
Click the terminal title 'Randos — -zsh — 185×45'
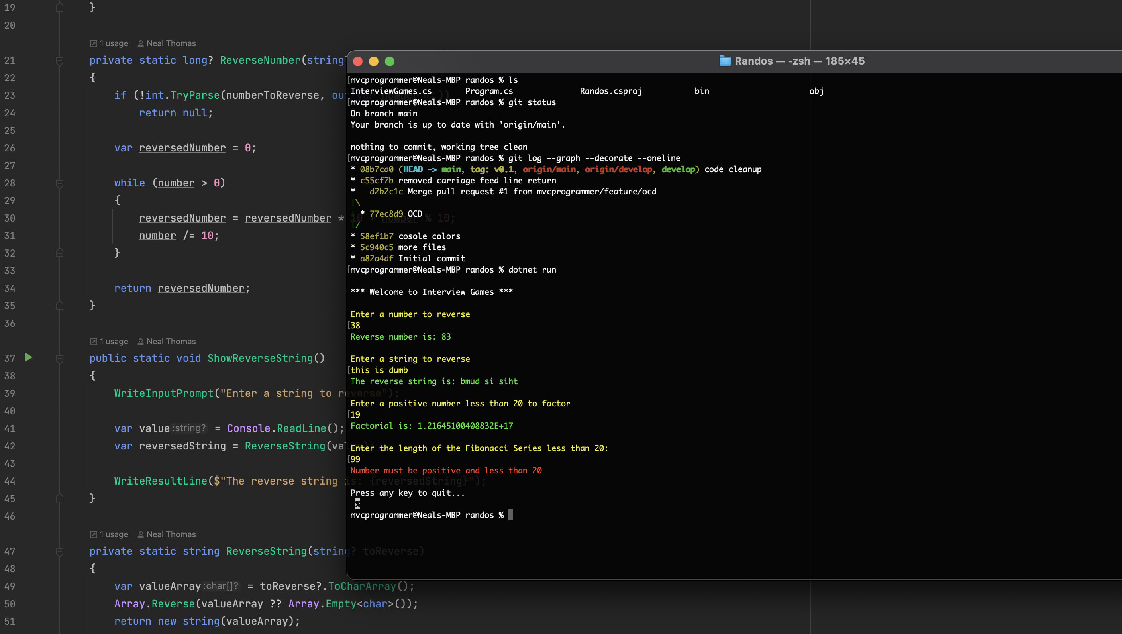pyautogui.click(x=800, y=61)
